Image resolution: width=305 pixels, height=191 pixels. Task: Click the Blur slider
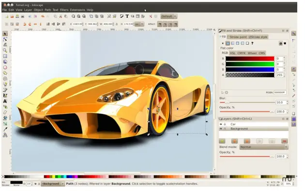point(247,103)
